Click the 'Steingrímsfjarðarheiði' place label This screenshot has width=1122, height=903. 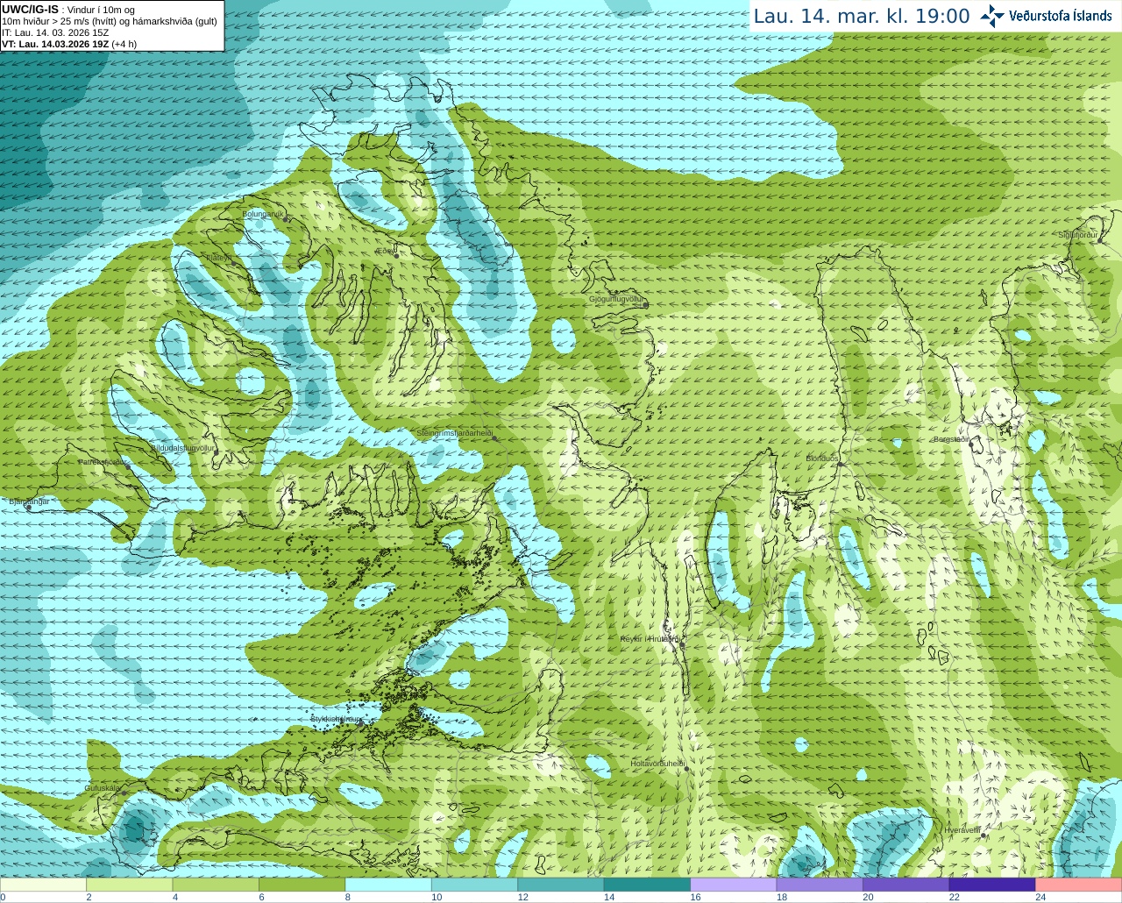pyautogui.click(x=454, y=433)
